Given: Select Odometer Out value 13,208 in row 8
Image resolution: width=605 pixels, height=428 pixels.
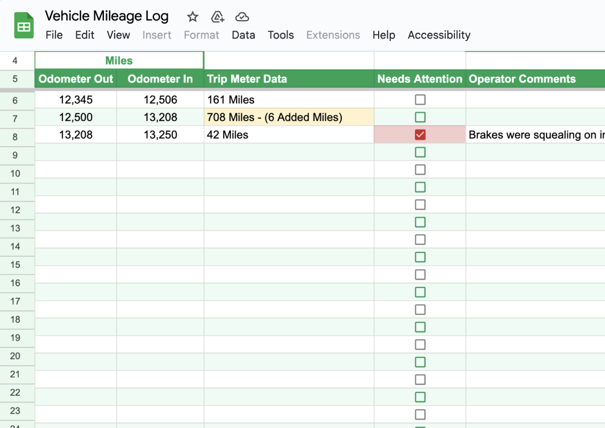Looking at the screenshot, I should coord(76,135).
